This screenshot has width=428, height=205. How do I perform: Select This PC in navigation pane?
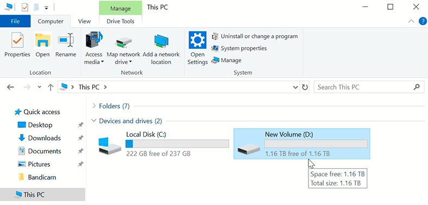(x=42, y=195)
